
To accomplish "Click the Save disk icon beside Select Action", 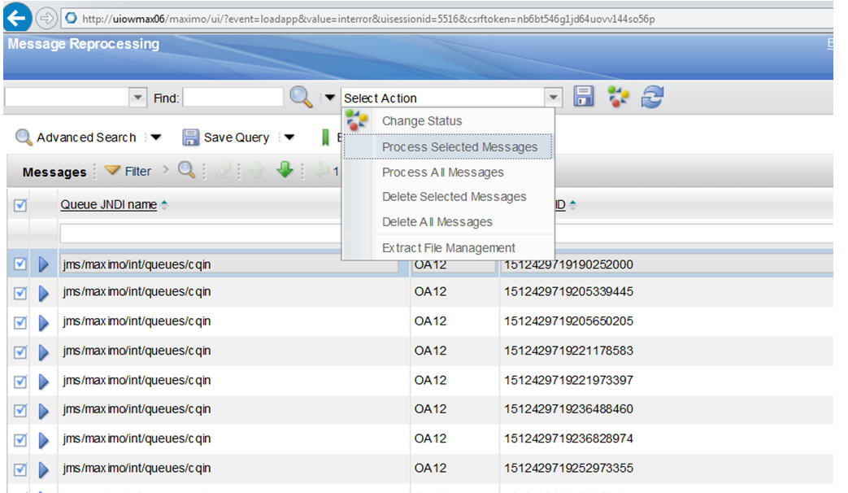I will pyautogui.click(x=584, y=96).
